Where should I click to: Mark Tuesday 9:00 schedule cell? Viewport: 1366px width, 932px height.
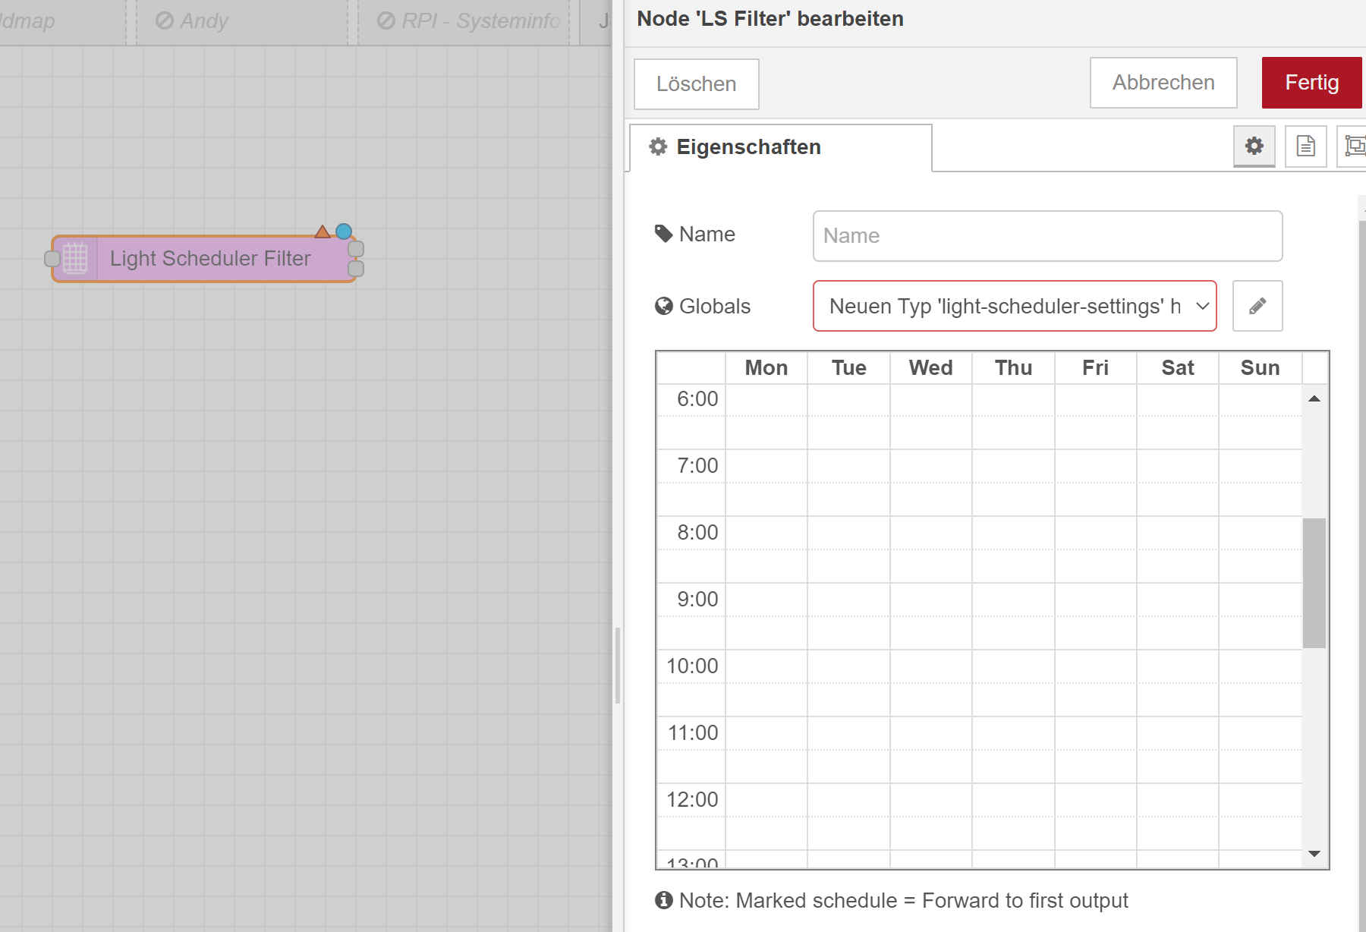tap(848, 600)
